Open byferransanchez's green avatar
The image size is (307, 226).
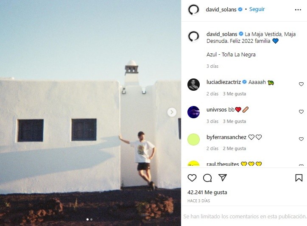click(193, 140)
